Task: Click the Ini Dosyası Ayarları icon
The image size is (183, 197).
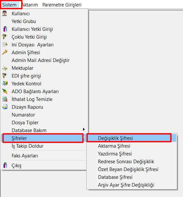Action: pos(5,44)
